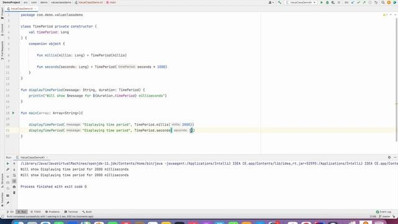Click the stop icon in the Run panel
The image size is (398, 224).
pos(7,177)
